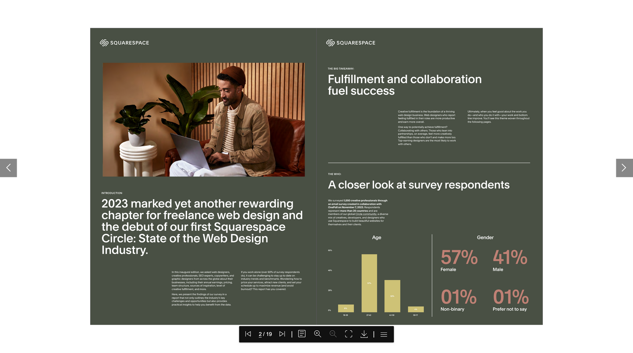
Task: Click the 'Gender' section title
Action: (485, 237)
